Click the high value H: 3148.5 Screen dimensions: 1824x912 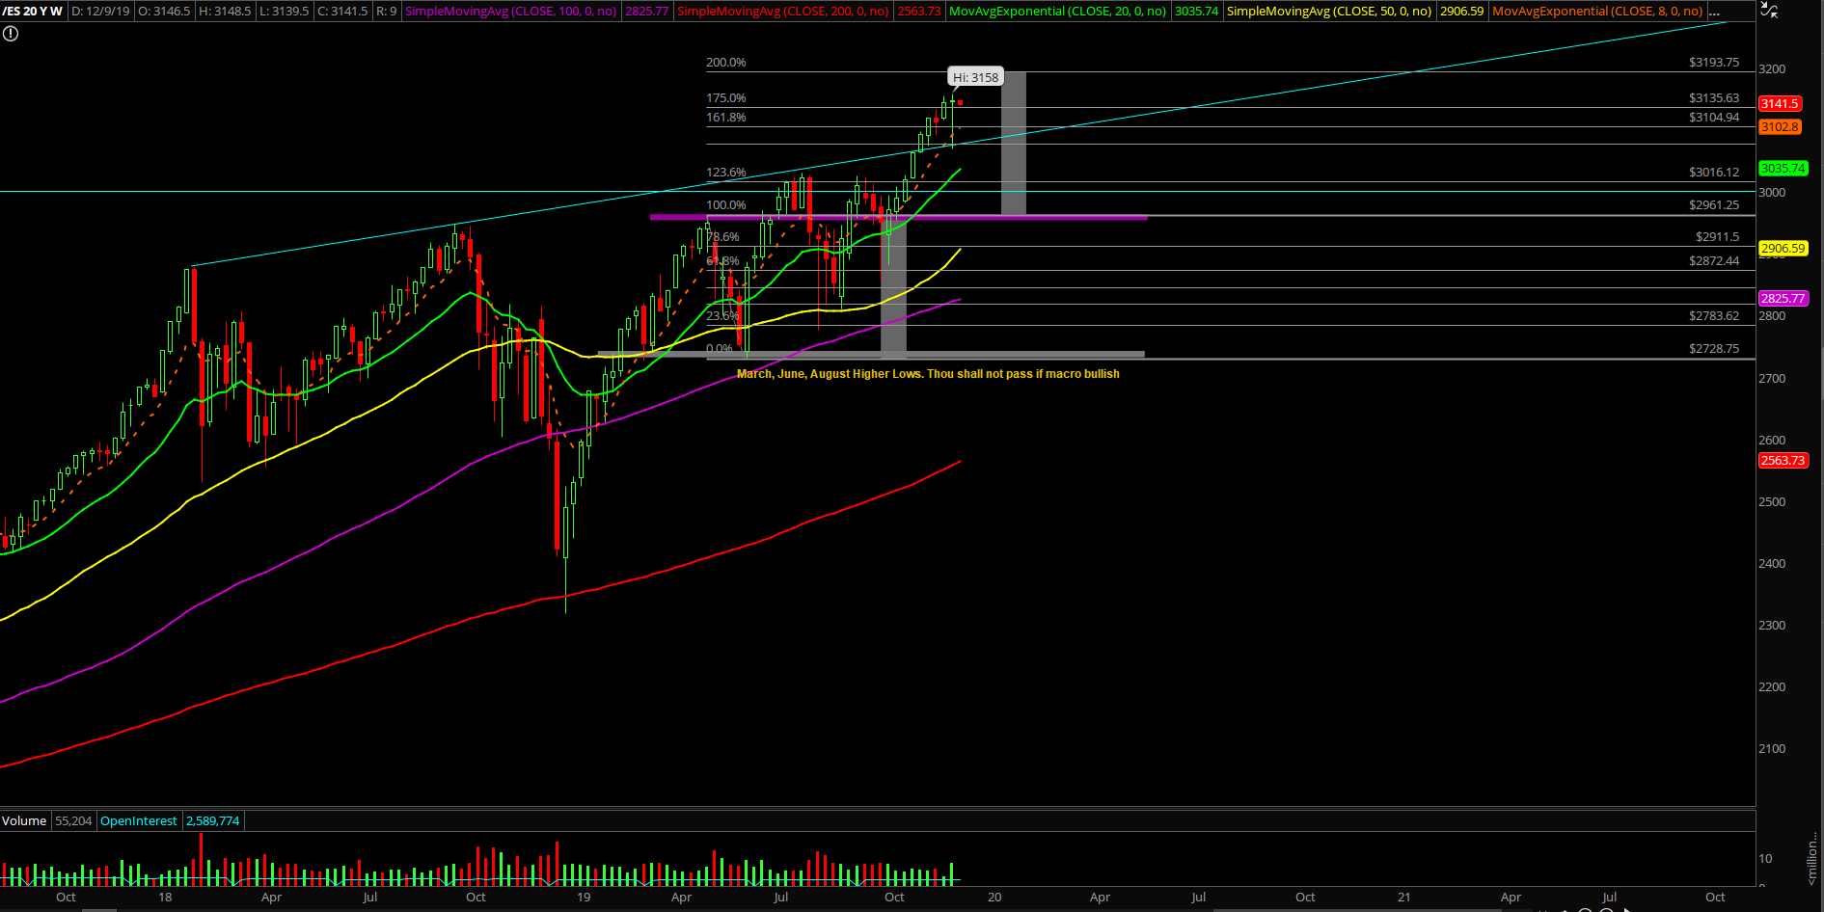click(226, 12)
